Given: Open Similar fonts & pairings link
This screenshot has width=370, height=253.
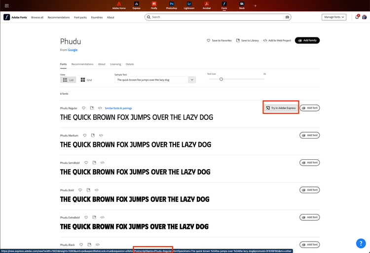Looking at the screenshot, I should (x=118, y=108).
